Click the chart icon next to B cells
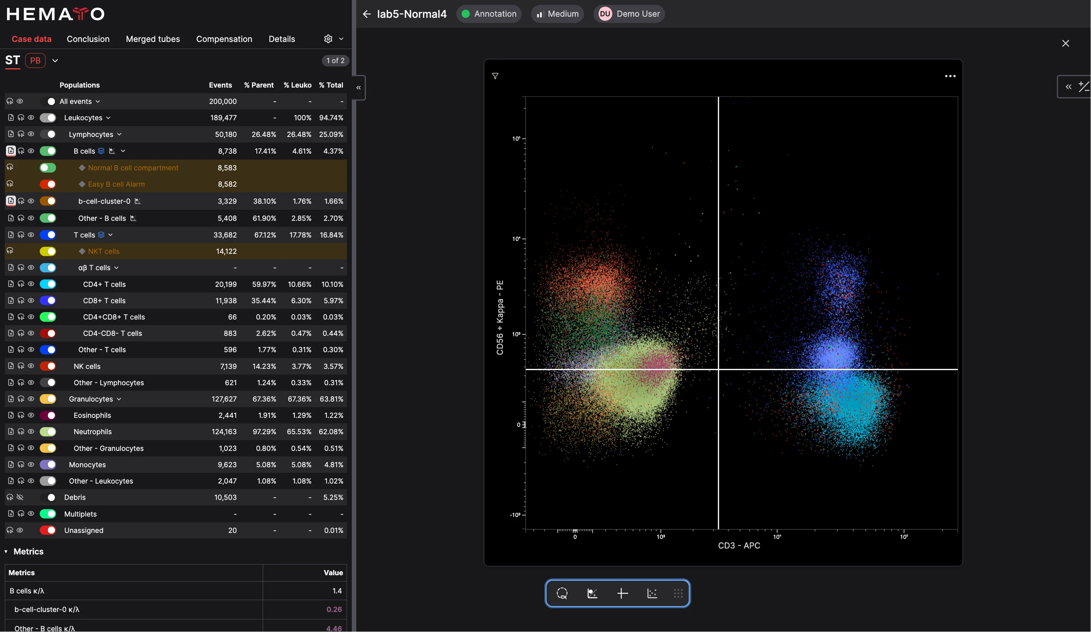The height and width of the screenshot is (632, 1091). [112, 151]
